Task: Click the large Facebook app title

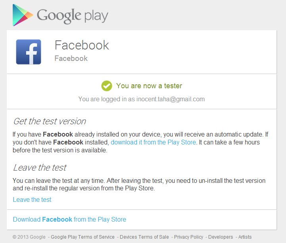Action: point(82,45)
